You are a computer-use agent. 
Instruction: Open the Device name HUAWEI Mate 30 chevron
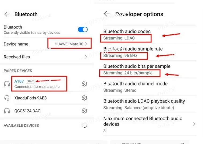coord(86,44)
